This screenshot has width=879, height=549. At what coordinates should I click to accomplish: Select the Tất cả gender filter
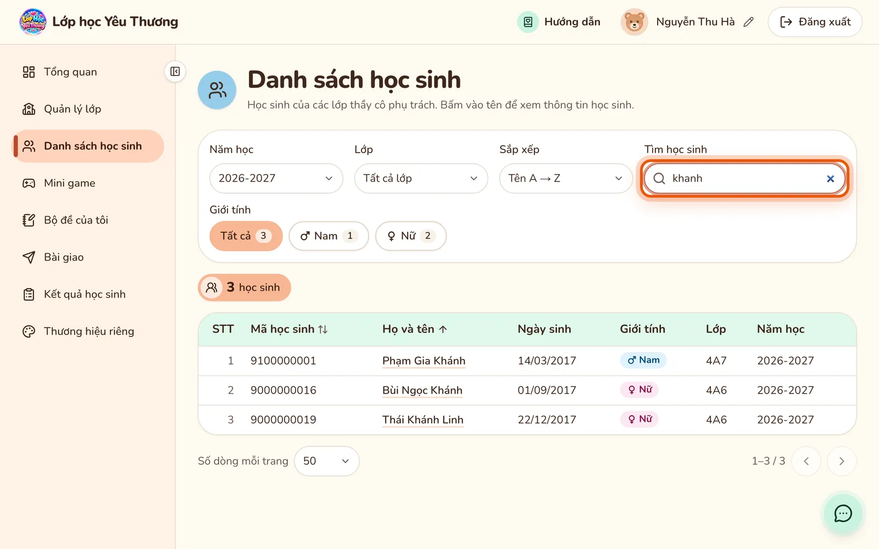pyautogui.click(x=246, y=236)
